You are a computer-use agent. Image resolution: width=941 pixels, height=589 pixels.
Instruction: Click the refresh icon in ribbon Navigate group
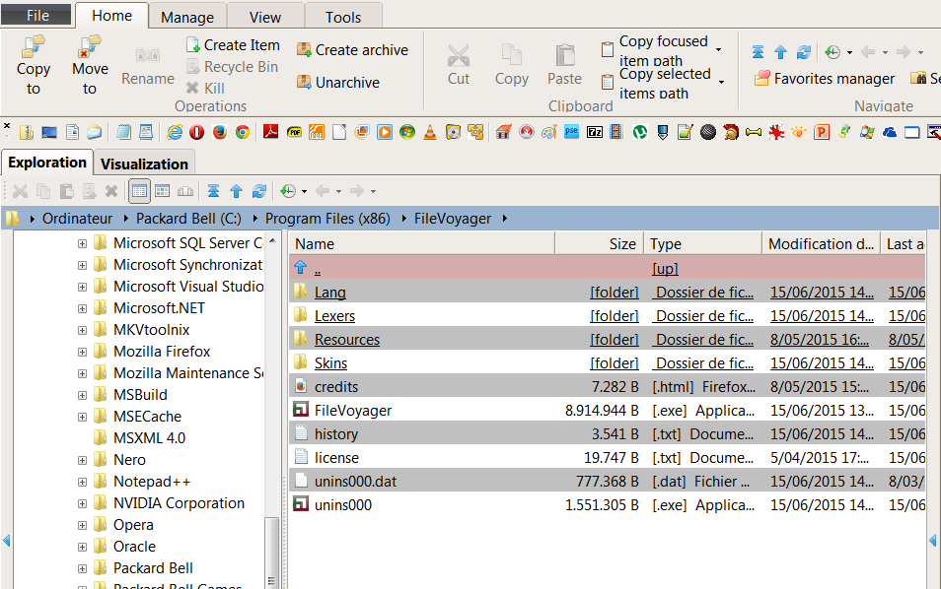pyautogui.click(x=804, y=52)
